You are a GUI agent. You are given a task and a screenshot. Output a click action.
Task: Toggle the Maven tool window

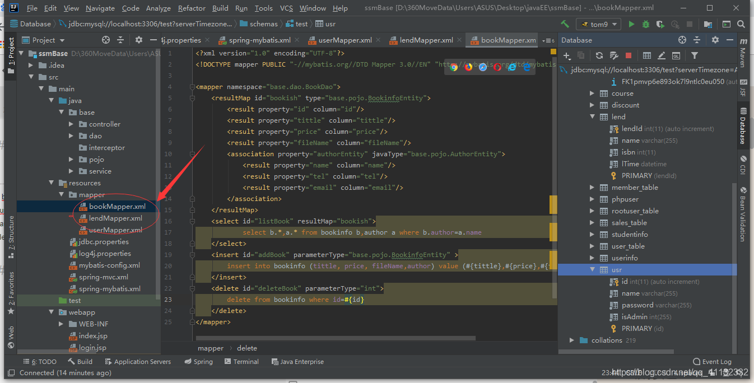point(743,53)
